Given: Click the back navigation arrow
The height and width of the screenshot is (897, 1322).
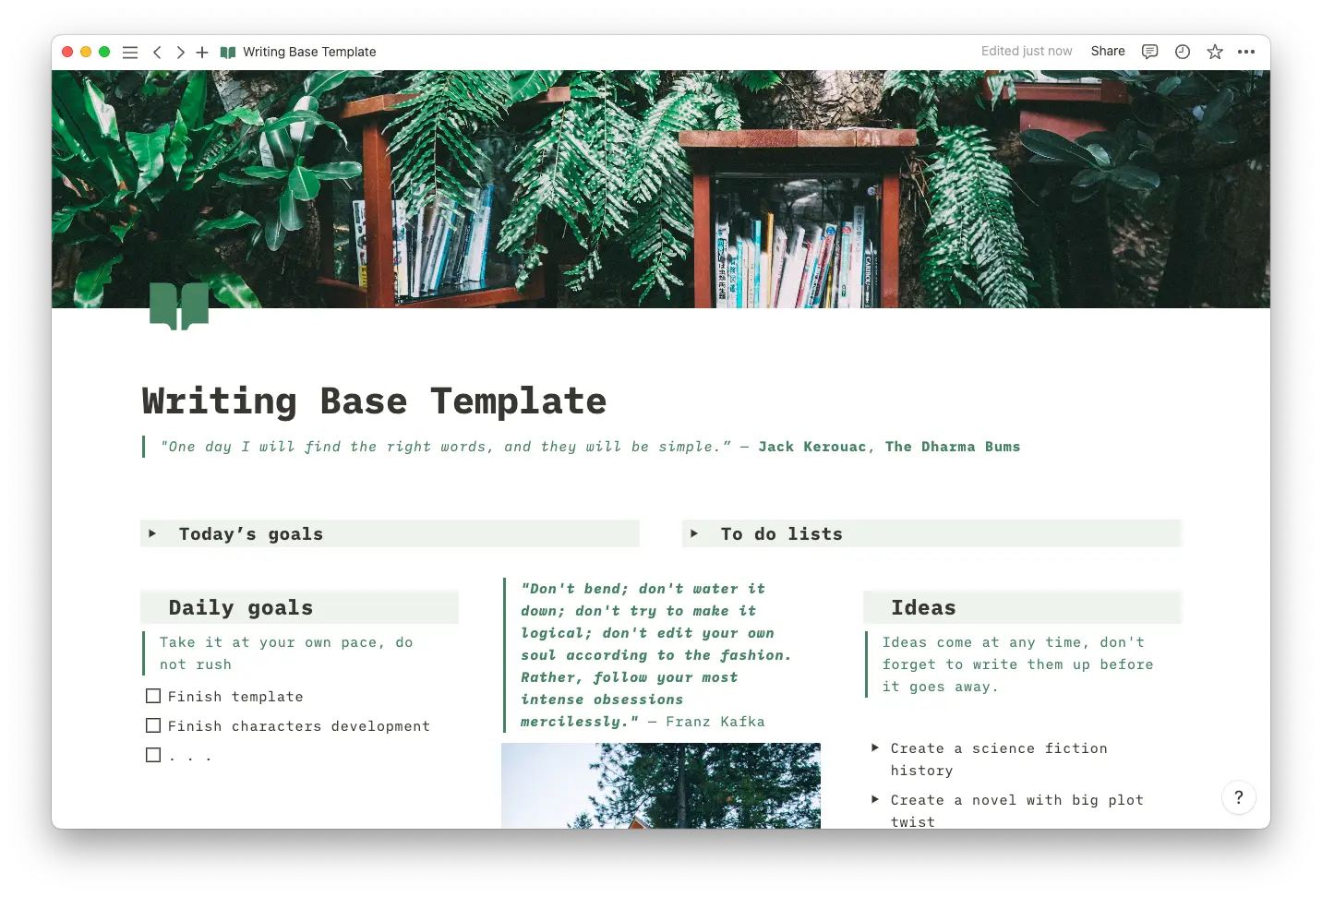Looking at the screenshot, I should pos(157,53).
